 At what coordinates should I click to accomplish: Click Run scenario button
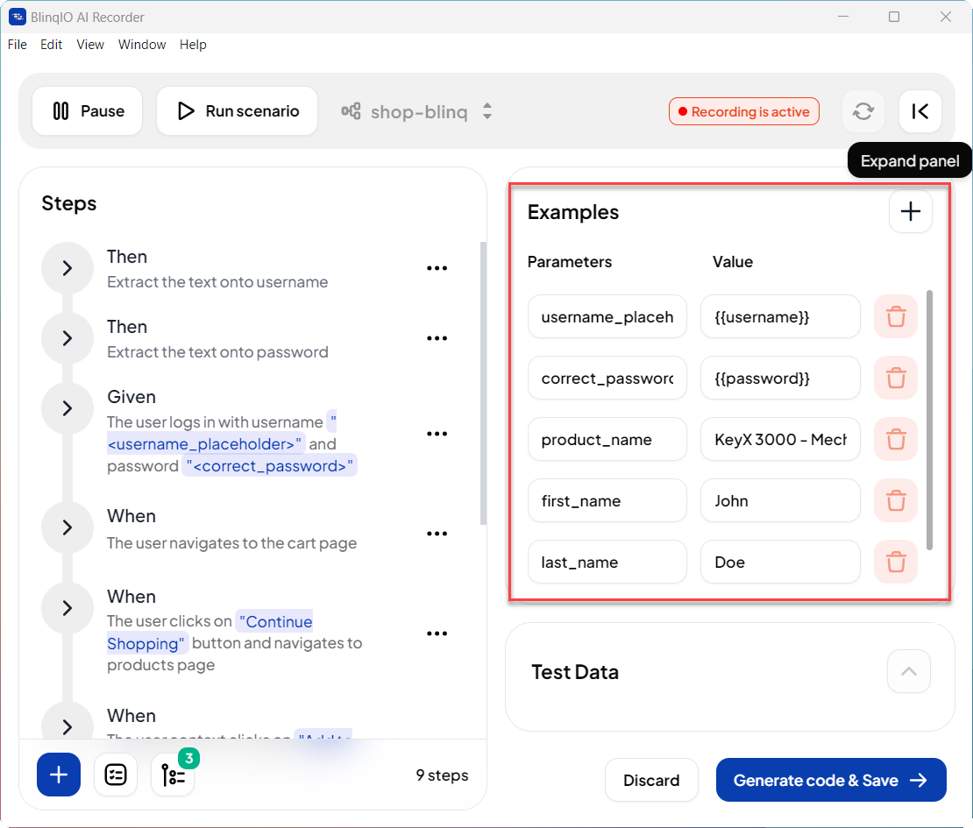coord(237,111)
